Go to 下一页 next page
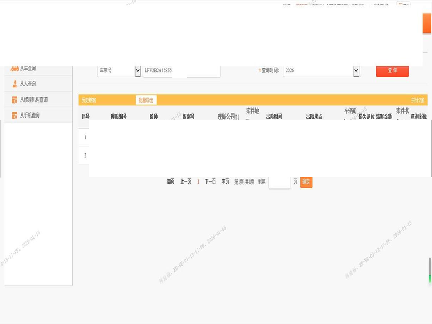The height and width of the screenshot is (324, 432). click(211, 182)
